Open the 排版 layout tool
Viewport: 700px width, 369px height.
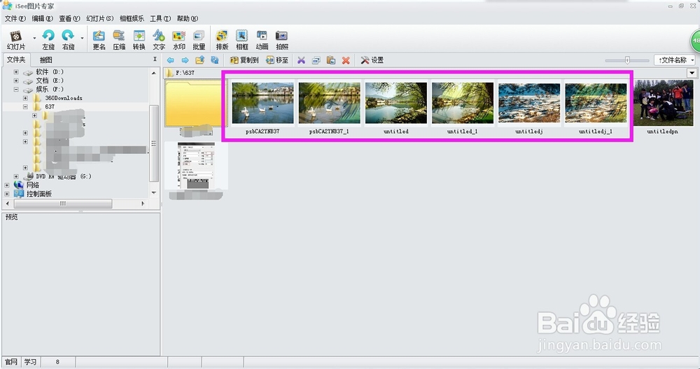pos(222,39)
